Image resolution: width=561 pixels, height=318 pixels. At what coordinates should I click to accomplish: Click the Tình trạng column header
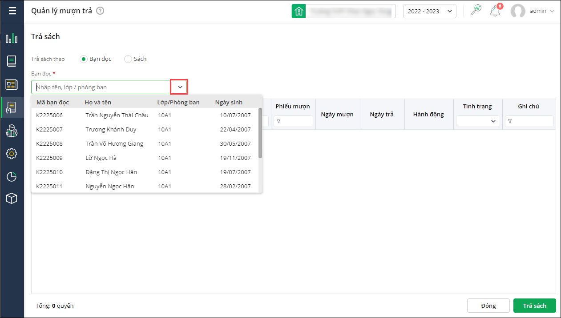pyautogui.click(x=477, y=107)
